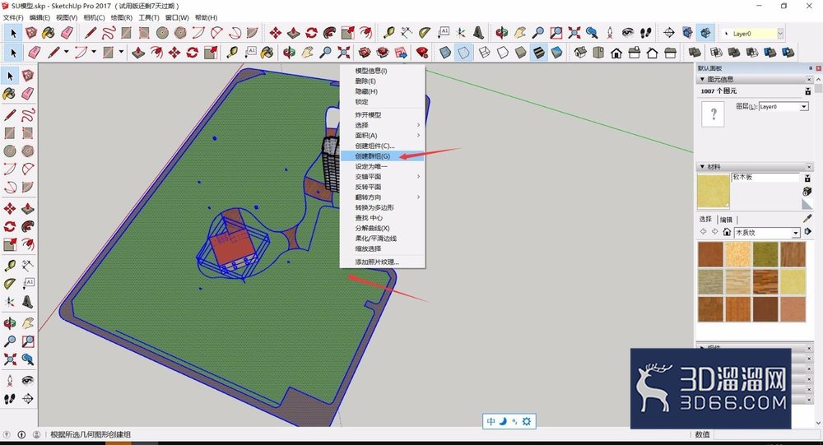Screen dimensions: 823x445
Task: Switch to the 编辑 materials tab
Action: [x=726, y=220]
